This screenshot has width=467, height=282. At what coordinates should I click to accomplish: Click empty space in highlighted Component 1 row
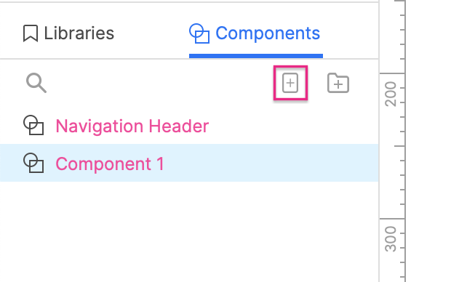pyautogui.click(x=268, y=163)
